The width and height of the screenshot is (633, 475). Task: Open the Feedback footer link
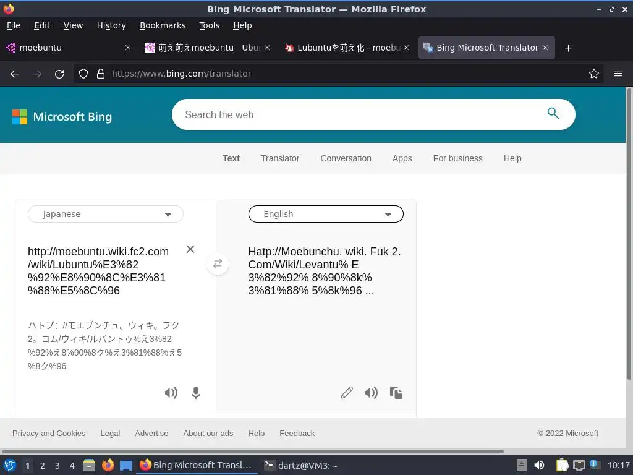(x=297, y=434)
